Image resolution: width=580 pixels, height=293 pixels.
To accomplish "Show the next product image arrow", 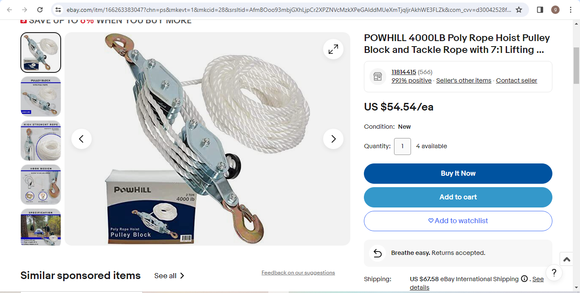I will 333,139.
